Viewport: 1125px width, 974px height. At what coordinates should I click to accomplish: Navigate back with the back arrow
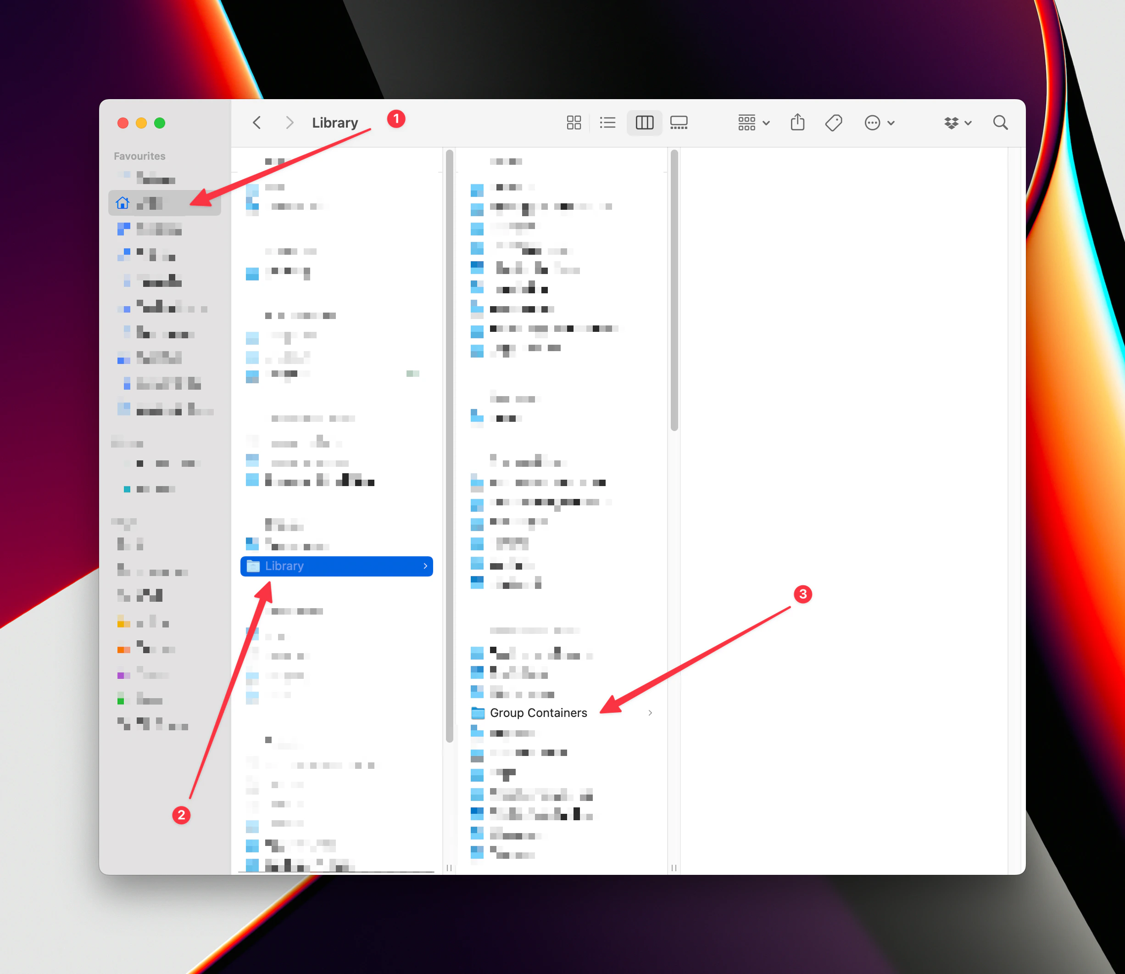coord(256,122)
